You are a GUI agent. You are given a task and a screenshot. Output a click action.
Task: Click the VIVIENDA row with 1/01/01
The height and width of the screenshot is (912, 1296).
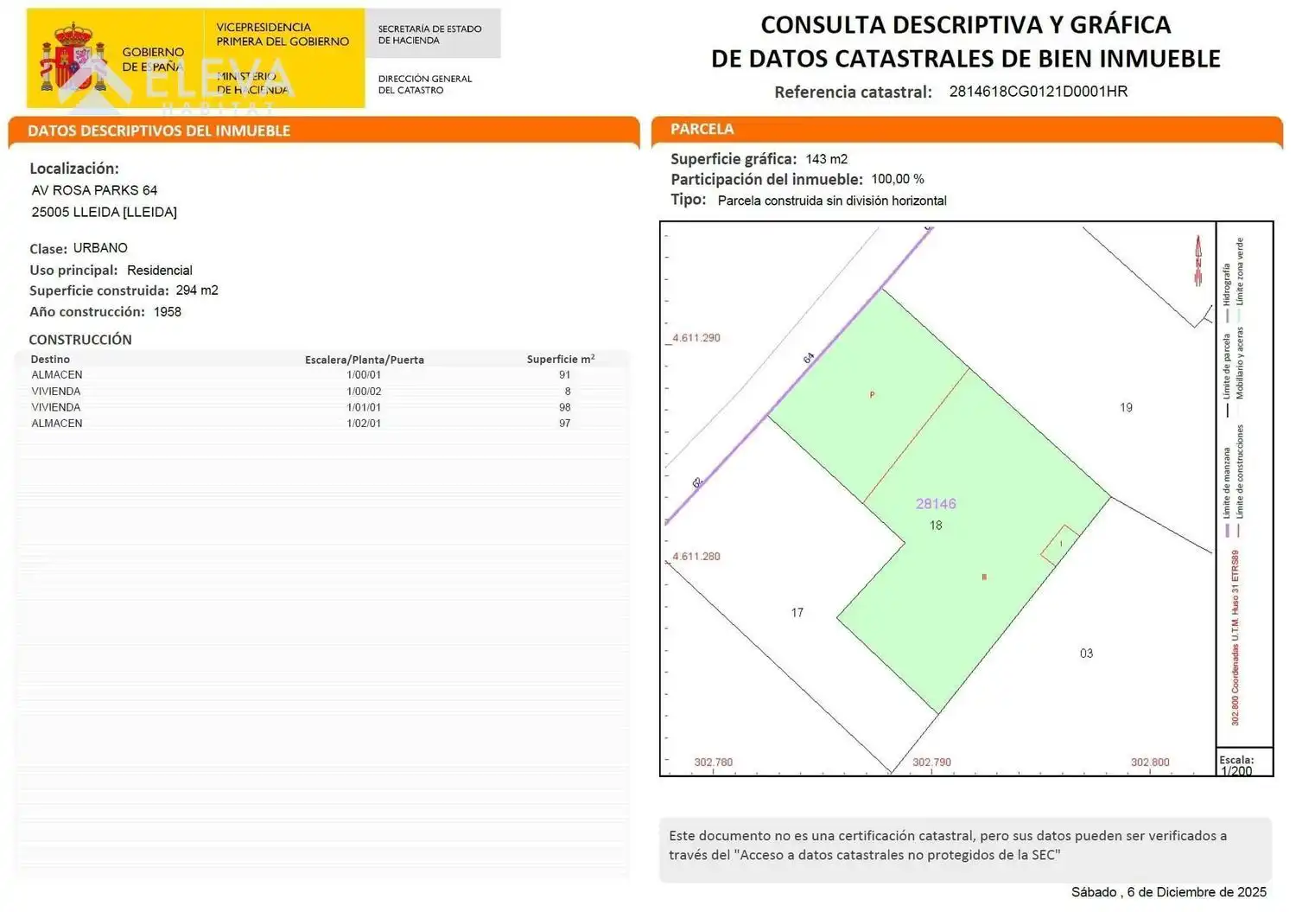click(321, 407)
